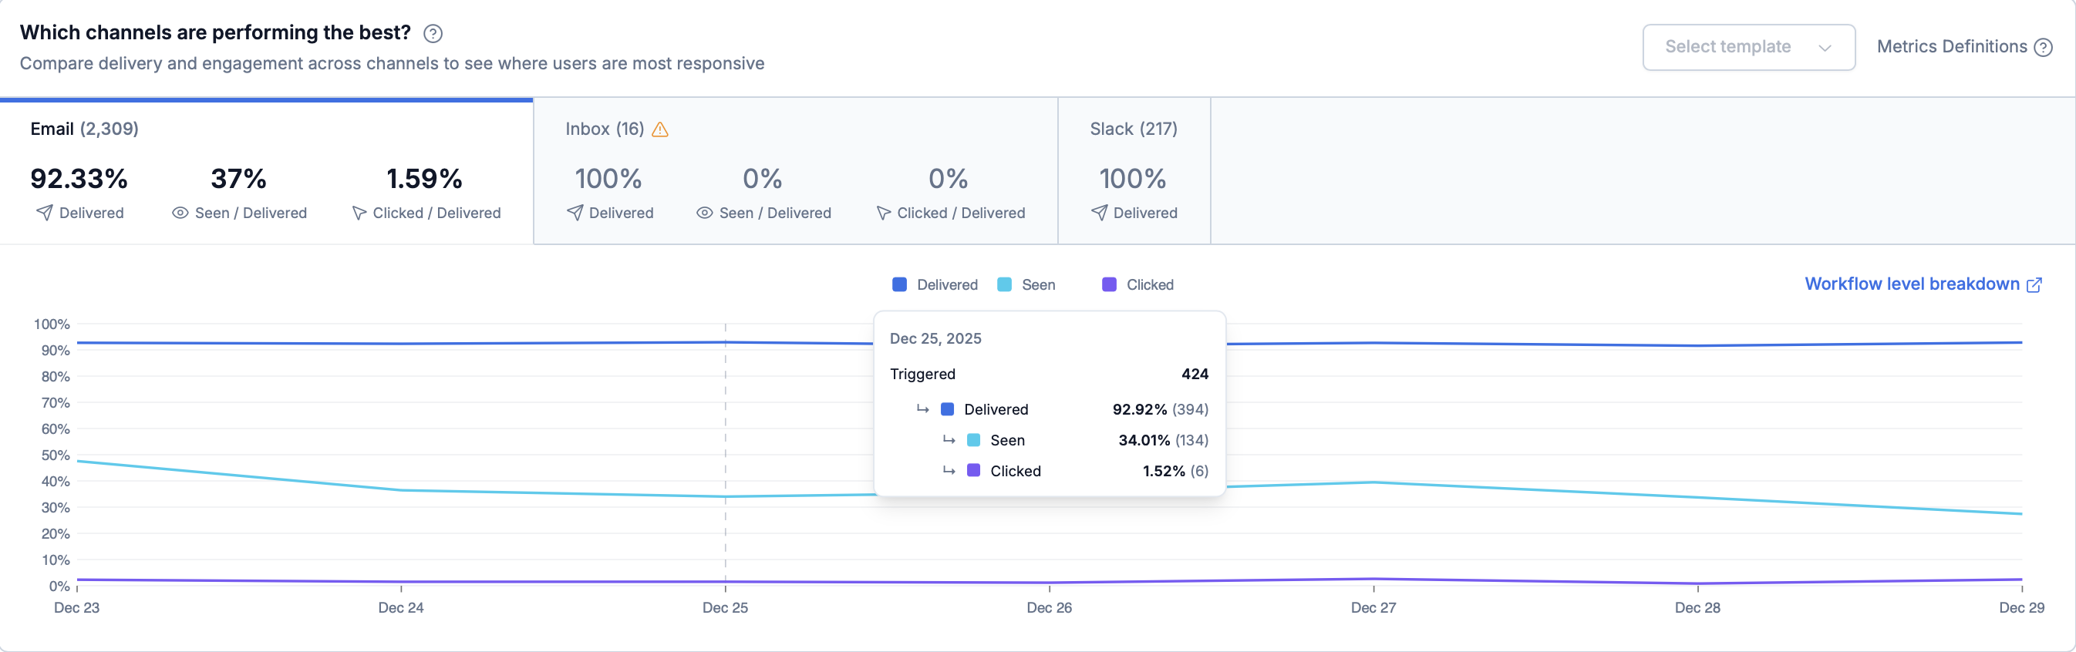
Task: Click the 0% y-axis label
Action: coord(59,586)
